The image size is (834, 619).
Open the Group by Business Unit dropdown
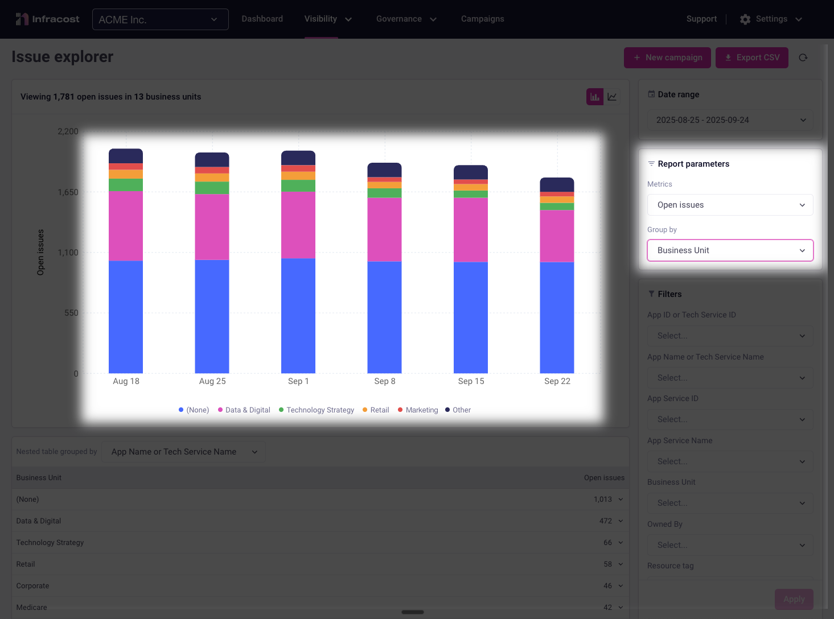coord(730,250)
